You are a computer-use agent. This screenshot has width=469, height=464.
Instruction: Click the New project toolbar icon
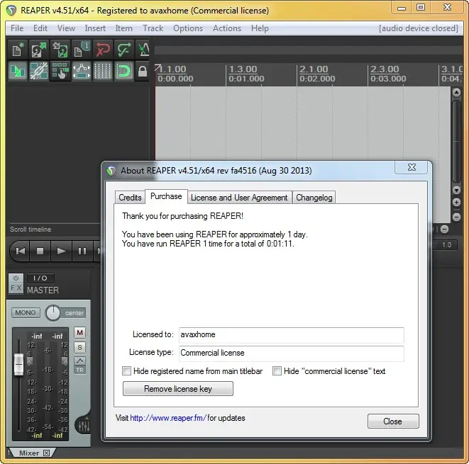(18, 50)
